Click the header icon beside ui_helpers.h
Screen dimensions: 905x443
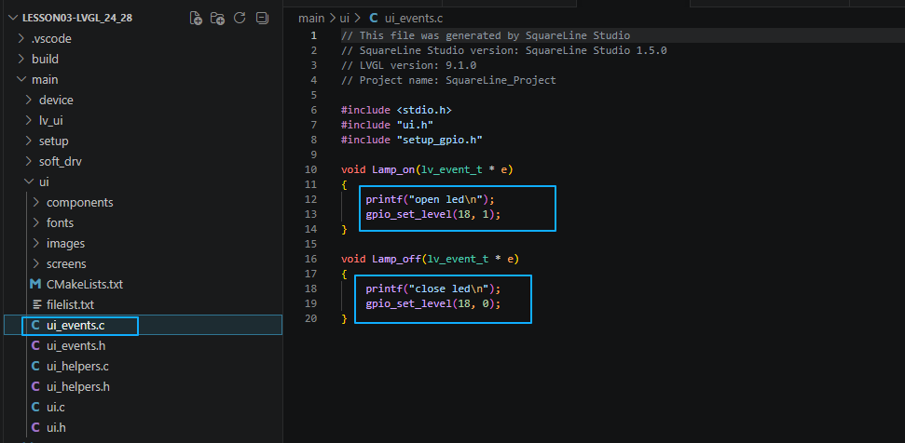[x=35, y=386]
